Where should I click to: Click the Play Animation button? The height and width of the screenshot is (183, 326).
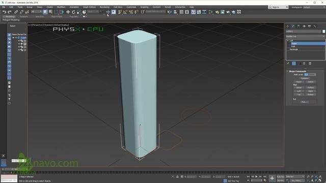pyautogui.click(x=256, y=177)
